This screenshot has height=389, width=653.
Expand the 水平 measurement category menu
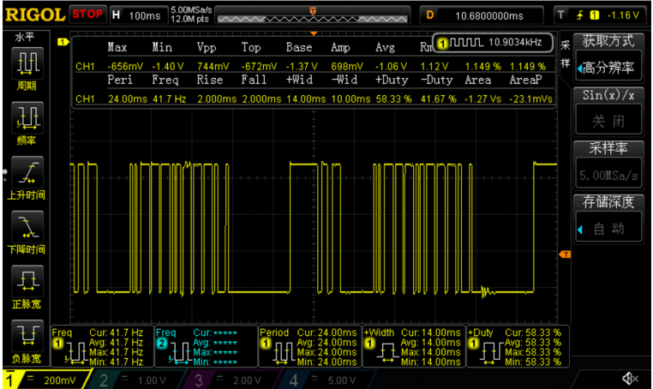coord(24,39)
